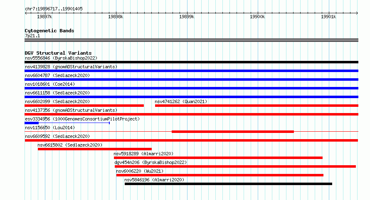Image resolution: width=370 pixels, height=200 pixels.
Task: Click the red nsv5918289 variant bar
Action: (218, 158)
